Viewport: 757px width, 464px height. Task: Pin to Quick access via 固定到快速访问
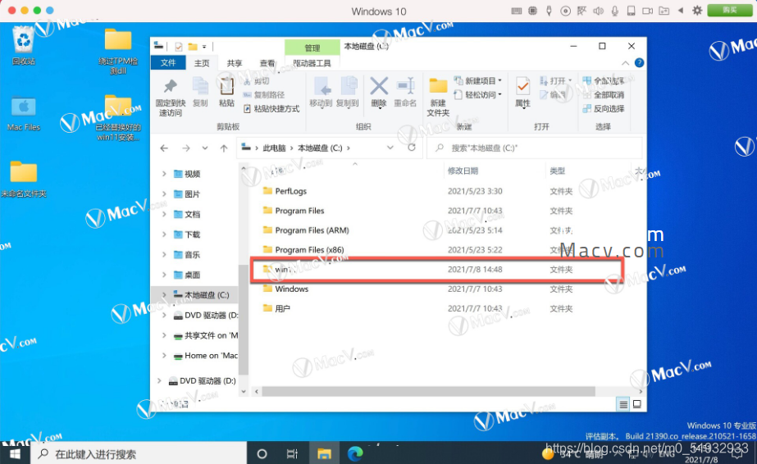(170, 98)
